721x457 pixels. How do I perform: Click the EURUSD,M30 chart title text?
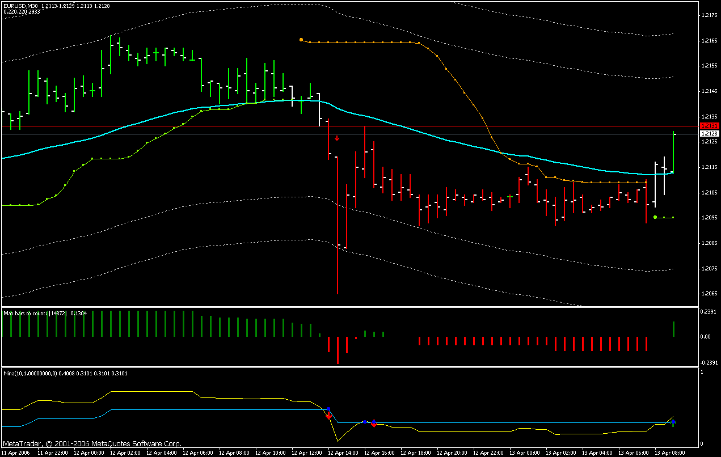(21, 5)
